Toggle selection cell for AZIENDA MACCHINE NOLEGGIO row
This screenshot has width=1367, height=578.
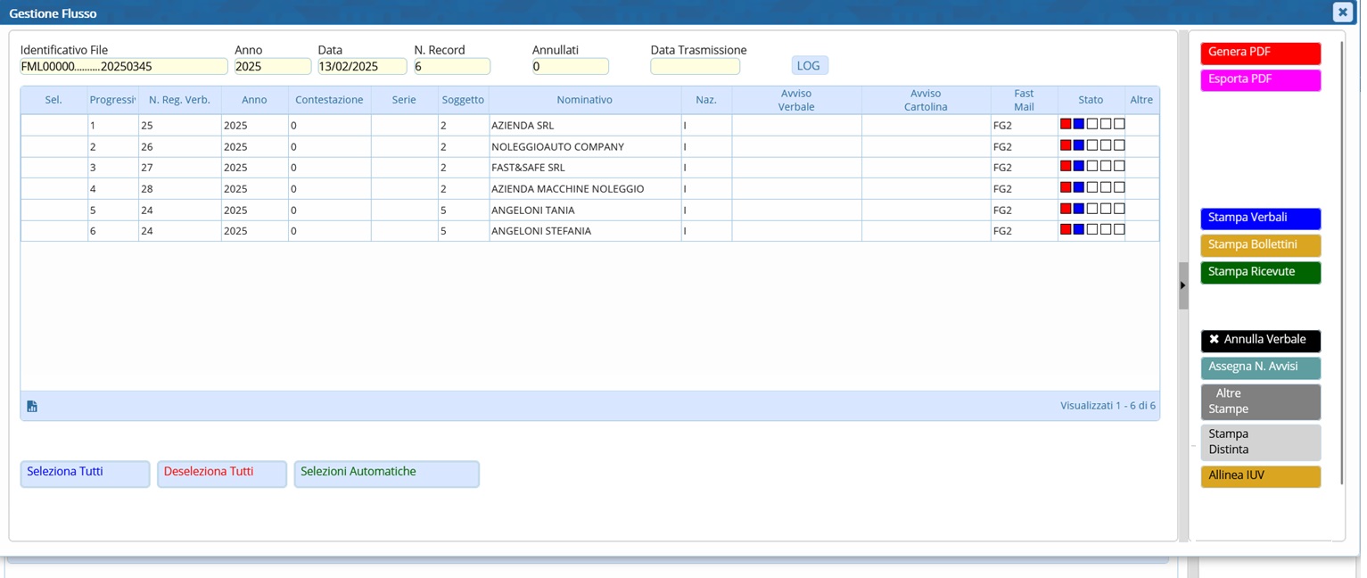(54, 189)
